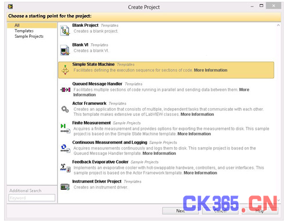
Task: Click the Finite Measurement project icon
Action: [x=65, y=128]
